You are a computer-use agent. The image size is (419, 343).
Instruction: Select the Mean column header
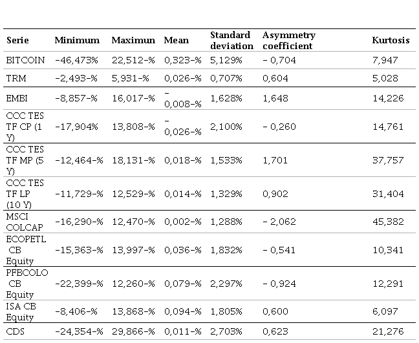pos(177,40)
